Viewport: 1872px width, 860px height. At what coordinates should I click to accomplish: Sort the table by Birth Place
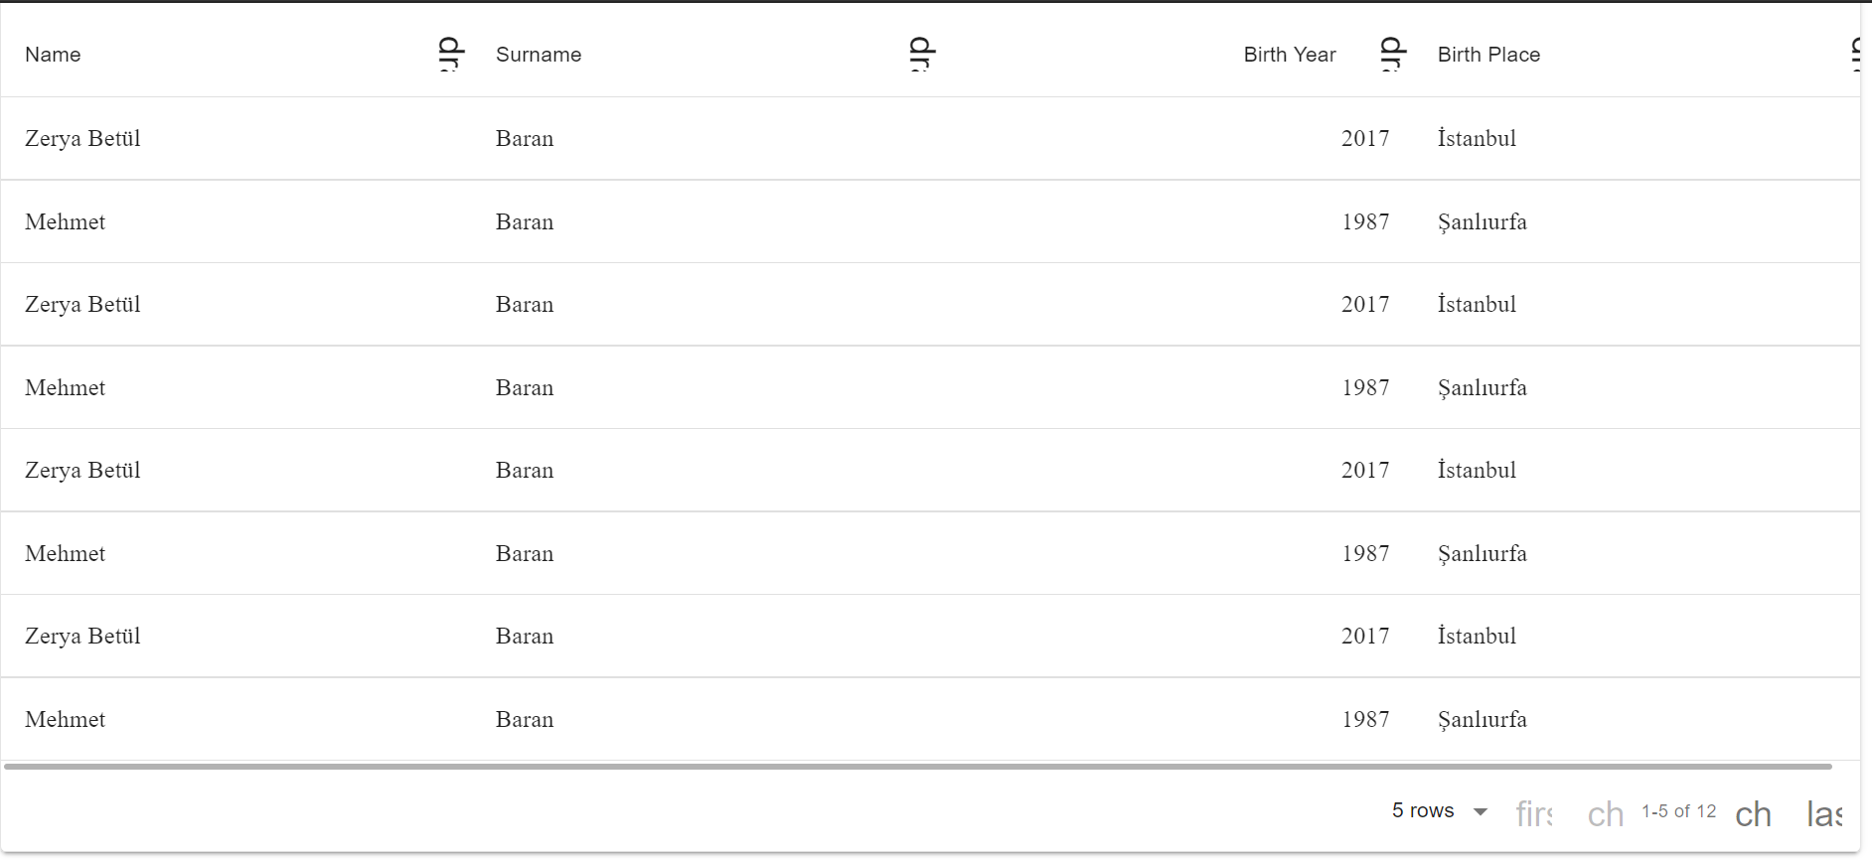[1488, 55]
